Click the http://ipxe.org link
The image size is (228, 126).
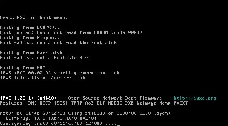click(195, 98)
